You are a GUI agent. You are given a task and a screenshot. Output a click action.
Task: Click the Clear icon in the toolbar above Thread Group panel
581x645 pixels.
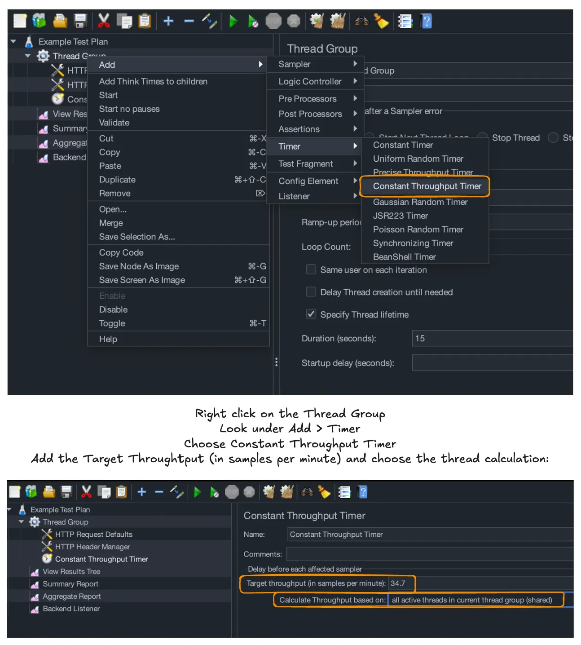pyautogui.click(x=317, y=21)
